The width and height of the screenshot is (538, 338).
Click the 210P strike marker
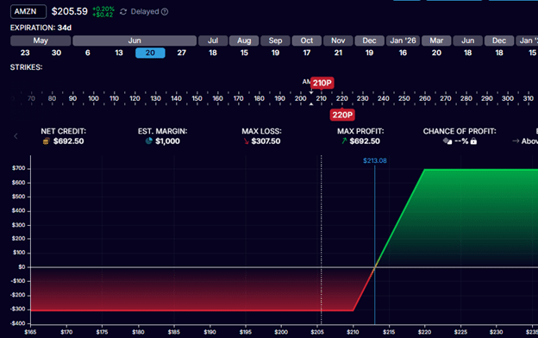pos(322,83)
